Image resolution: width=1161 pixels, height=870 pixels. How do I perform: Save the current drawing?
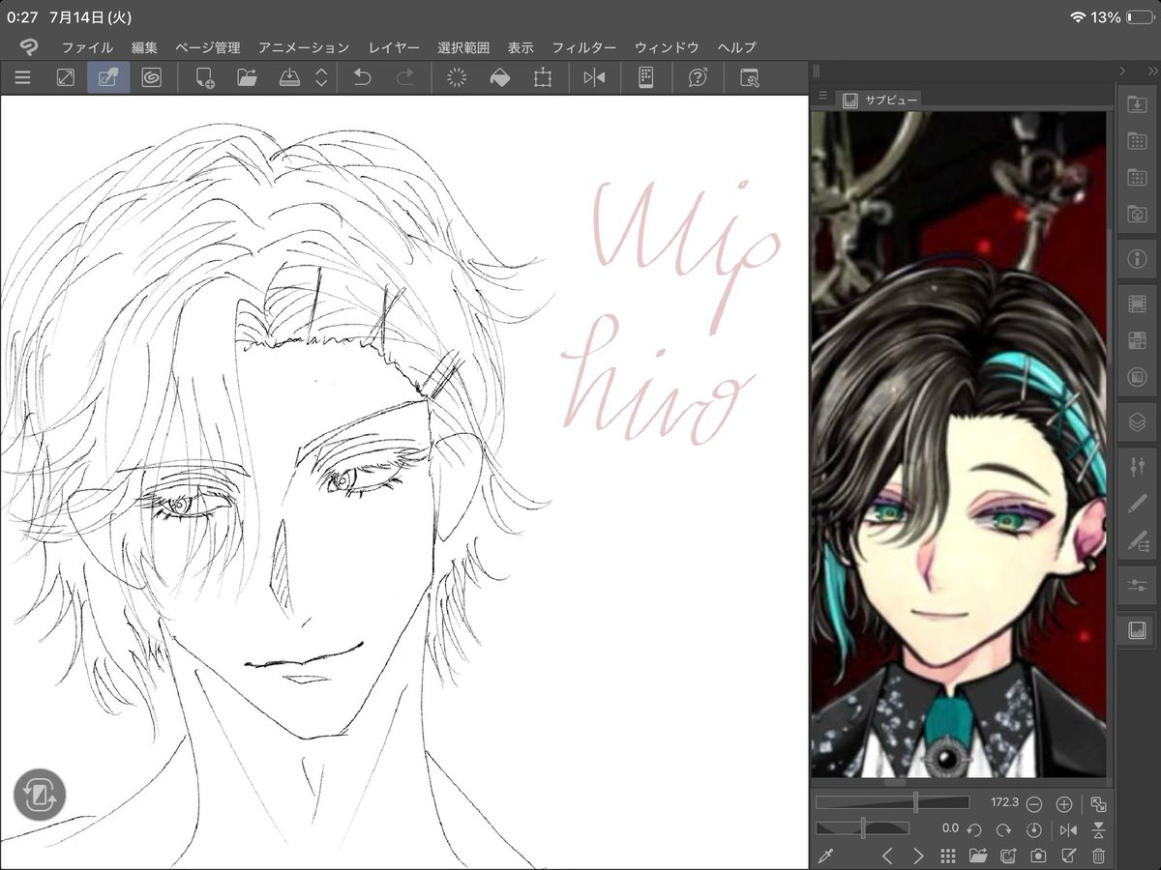(290, 78)
